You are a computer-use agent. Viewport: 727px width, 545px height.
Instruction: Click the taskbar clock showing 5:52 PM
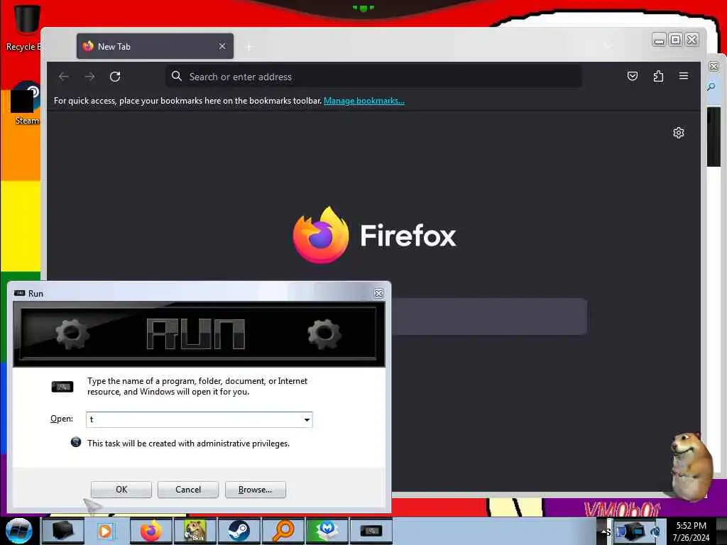point(691,532)
